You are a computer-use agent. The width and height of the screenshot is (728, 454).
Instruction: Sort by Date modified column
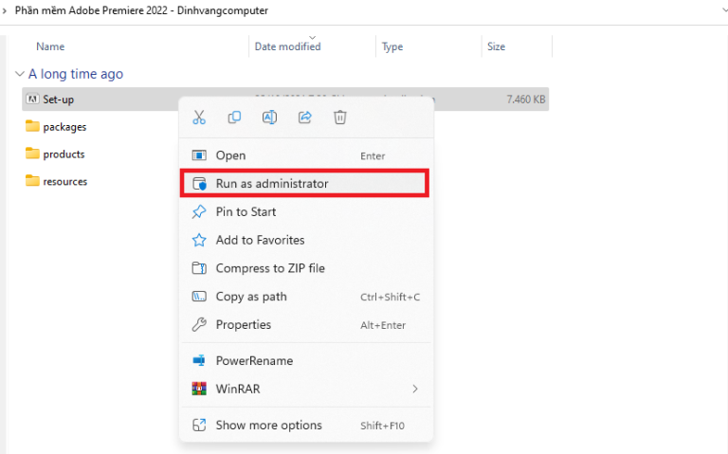pyautogui.click(x=287, y=46)
